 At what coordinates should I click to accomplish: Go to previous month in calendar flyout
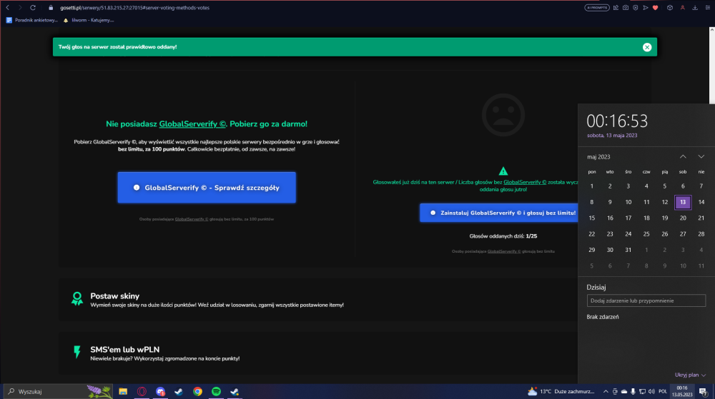[683, 156]
